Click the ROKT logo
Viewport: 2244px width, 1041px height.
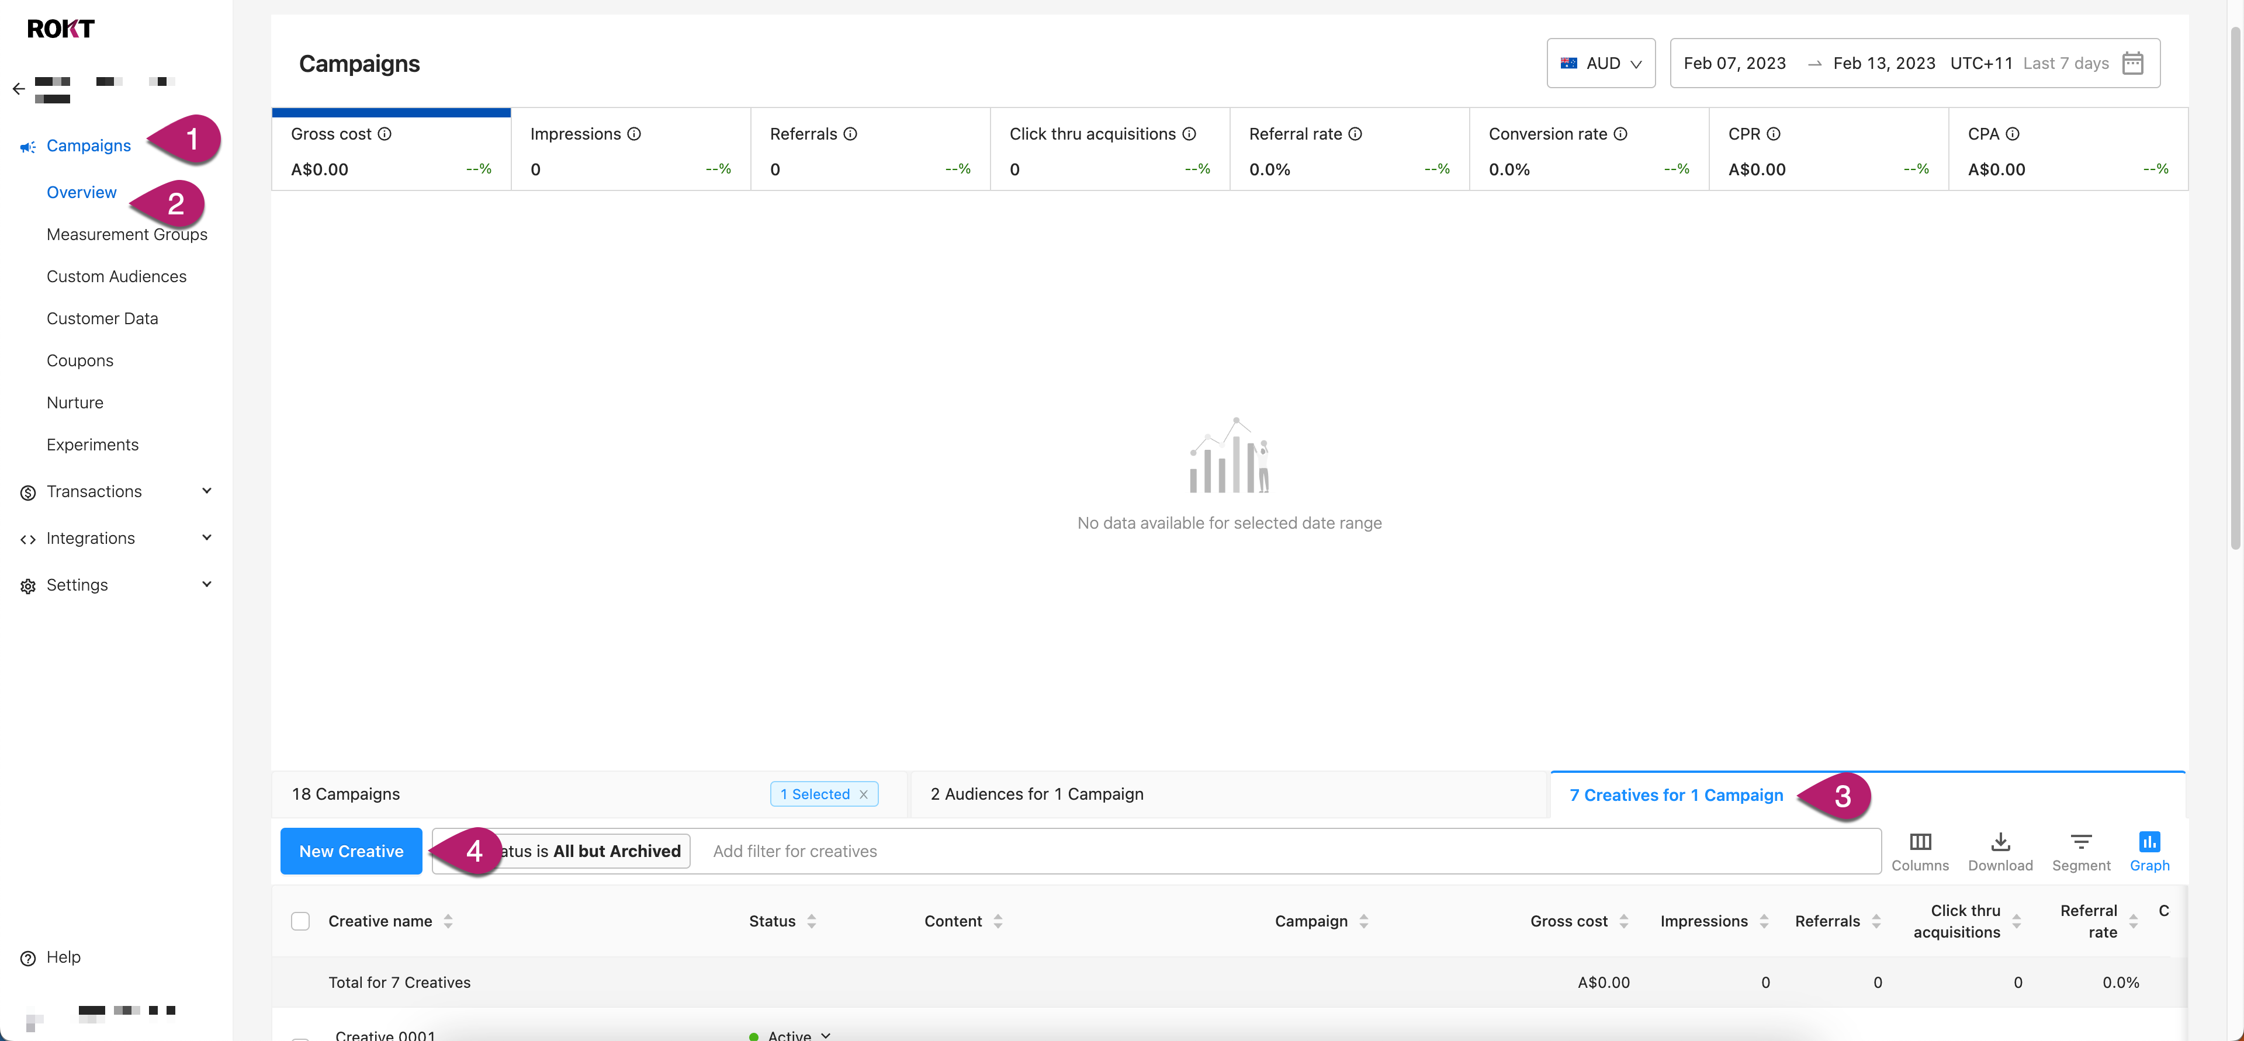coord(60,29)
